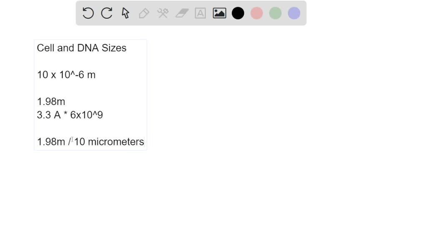Click the word 'Cell' in the title line
This screenshot has width=427, height=240.
pyautogui.click(x=45, y=48)
